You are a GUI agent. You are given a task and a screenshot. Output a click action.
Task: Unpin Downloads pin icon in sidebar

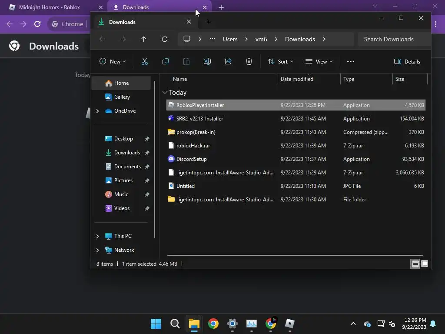pyautogui.click(x=147, y=153)
